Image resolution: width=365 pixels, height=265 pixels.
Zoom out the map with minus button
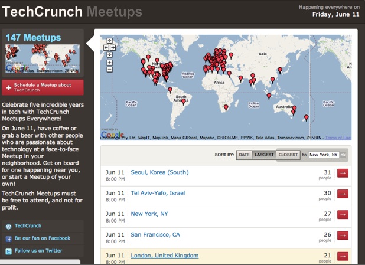coord(109,70)
